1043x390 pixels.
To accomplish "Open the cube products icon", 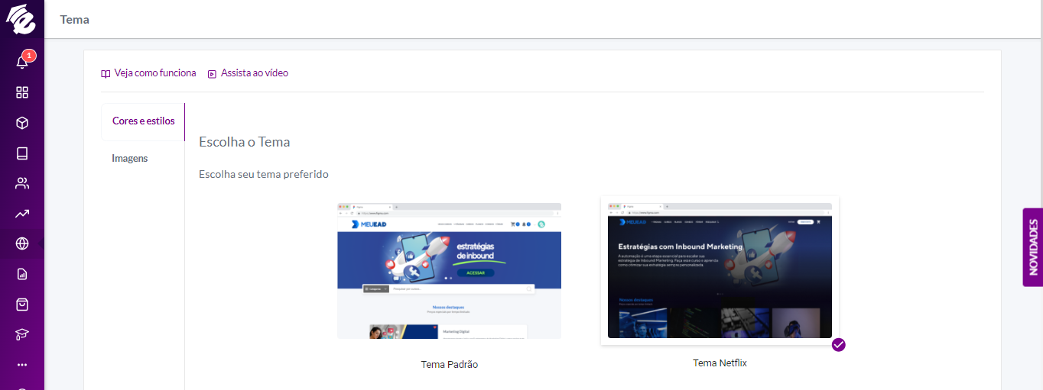I will (22, 123).
